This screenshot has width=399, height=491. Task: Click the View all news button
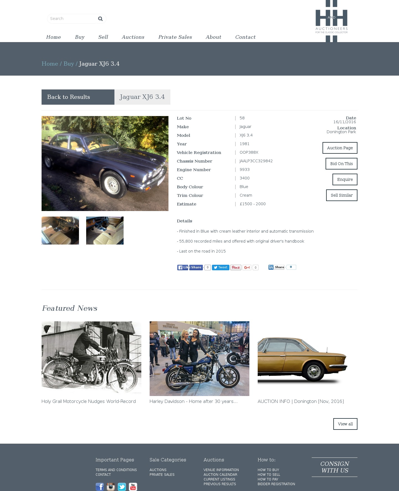pyautogui.click(x=345, y=424)
